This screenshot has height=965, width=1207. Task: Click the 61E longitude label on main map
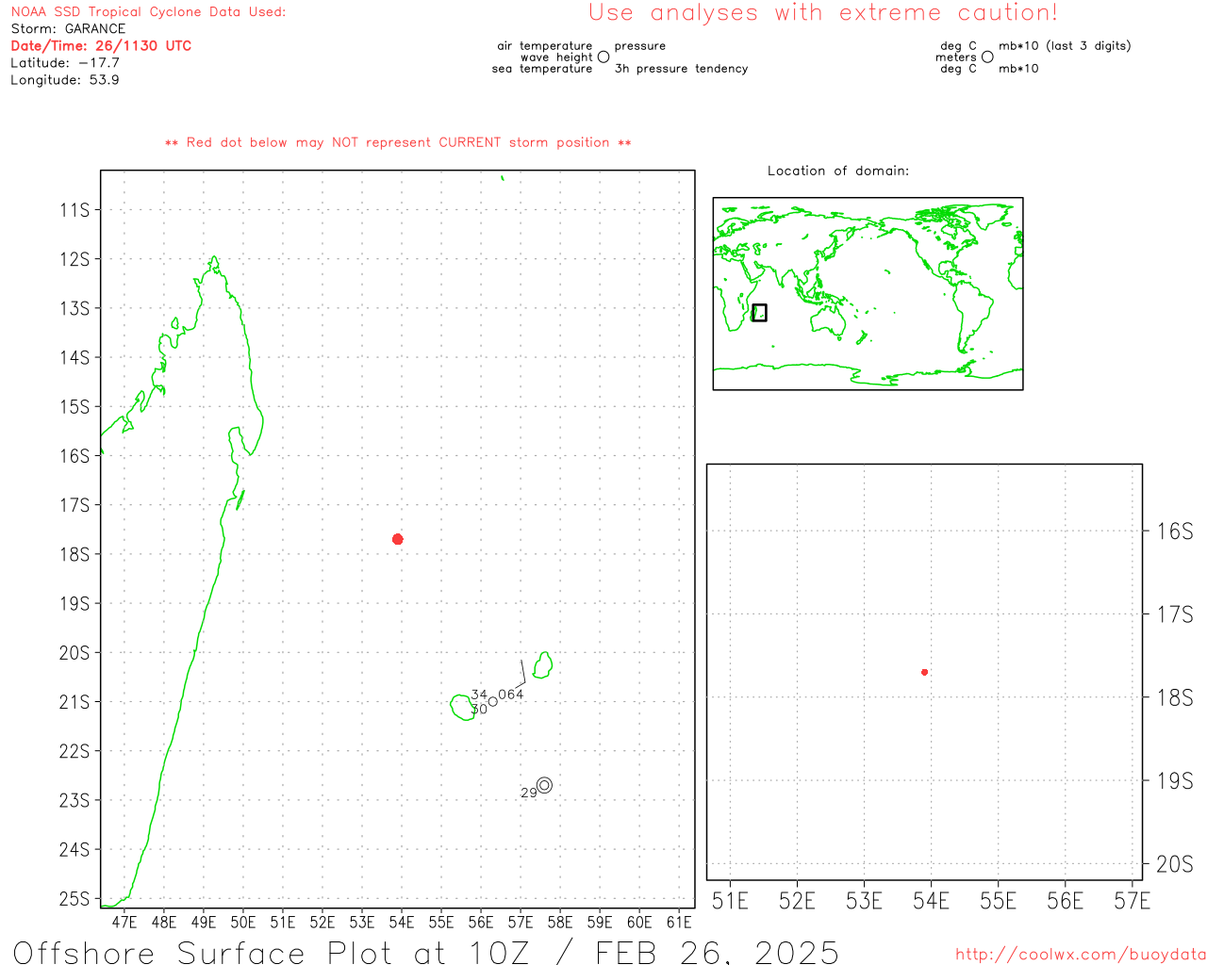pyautogui.click(x=679, y=923)
